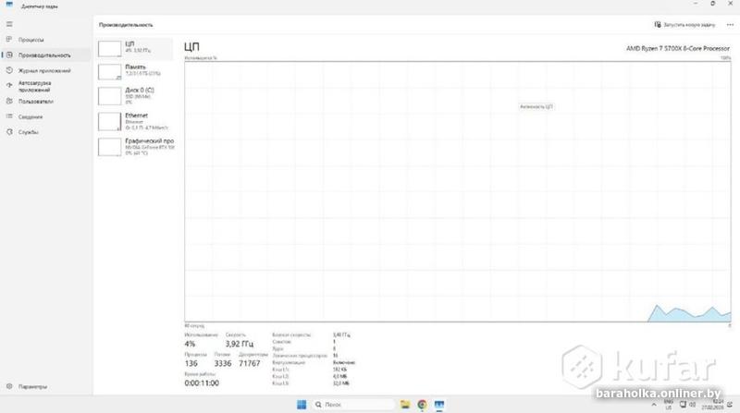The image size is (740, 413).
Task: Select the Диск 0 (C:) entry
Action: 135,96
